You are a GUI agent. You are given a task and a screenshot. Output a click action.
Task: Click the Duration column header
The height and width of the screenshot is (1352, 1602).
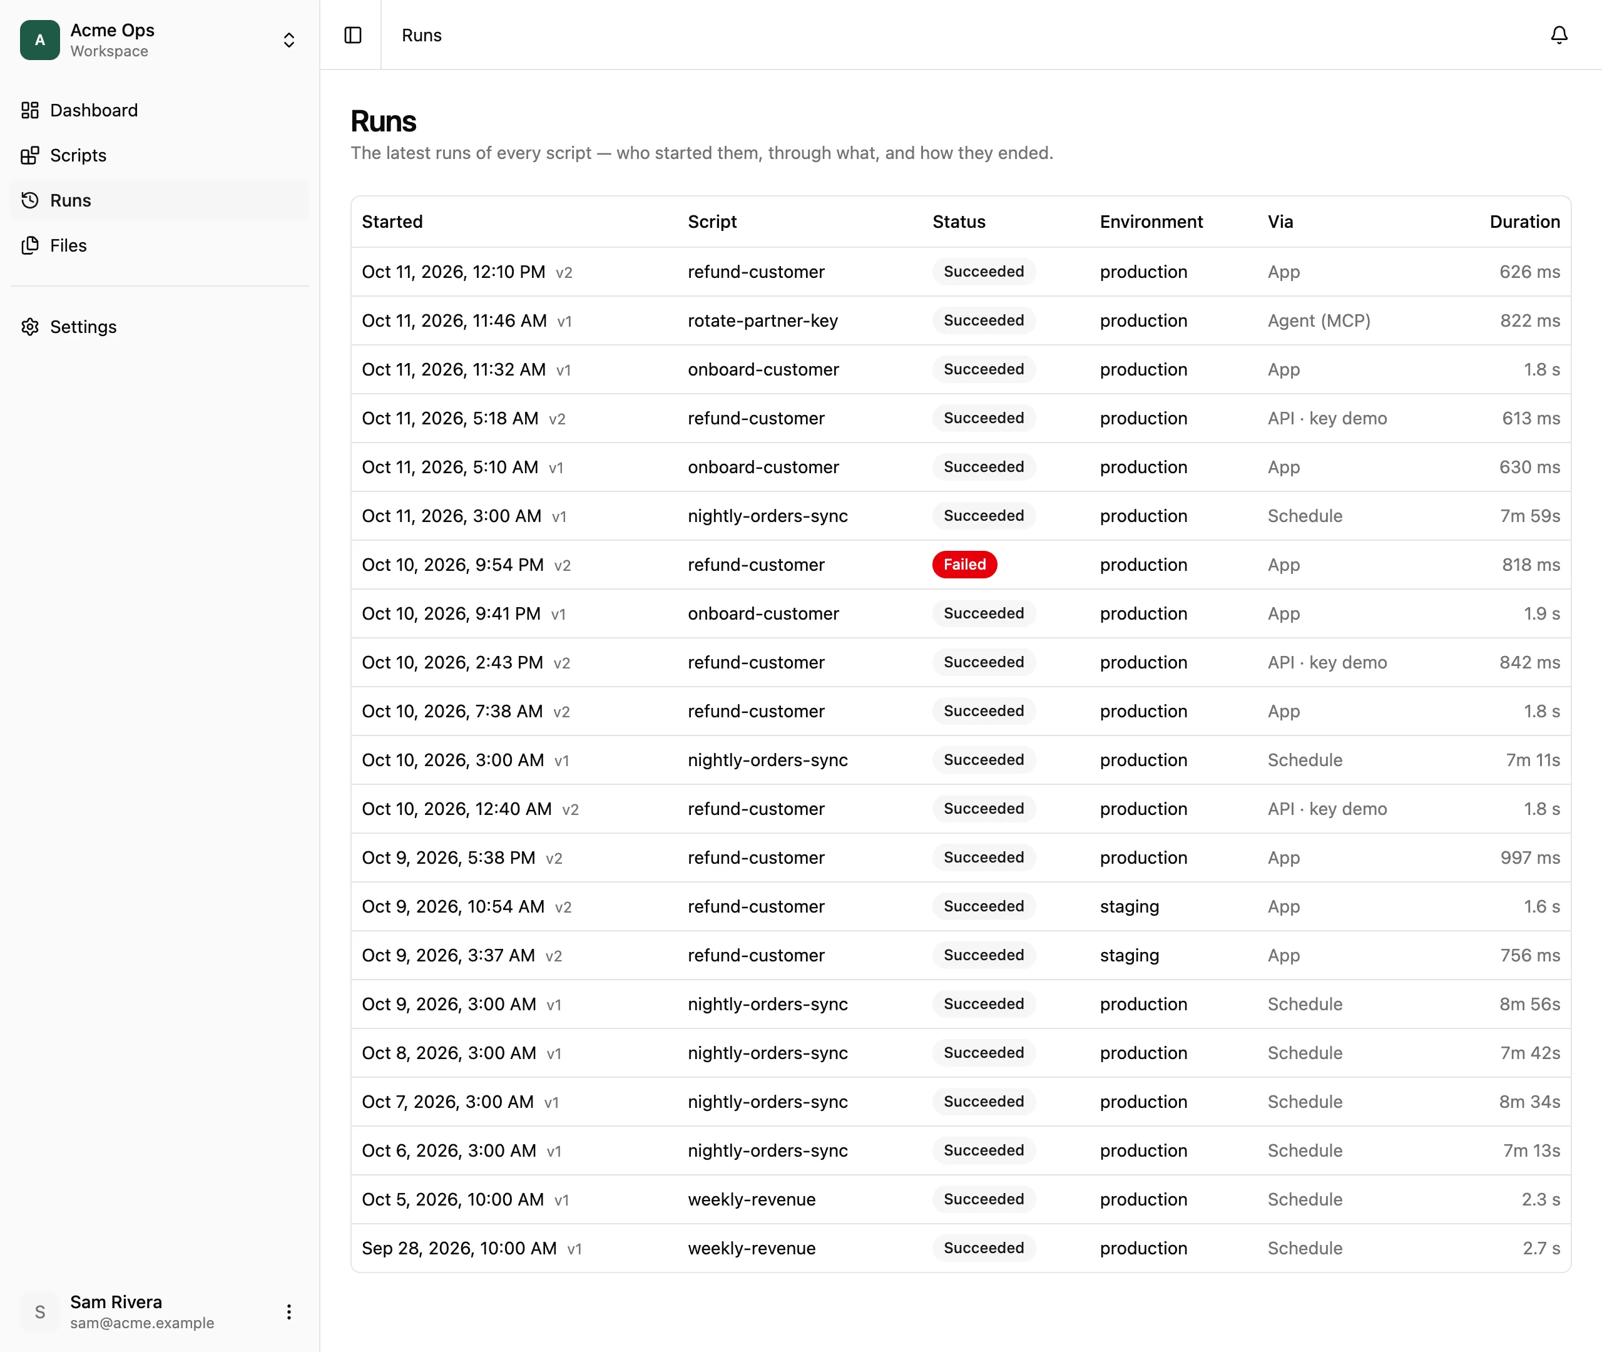[1524, 222]
